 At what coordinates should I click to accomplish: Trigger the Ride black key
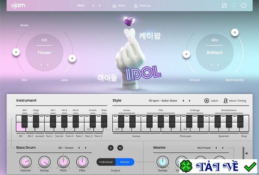104,121
